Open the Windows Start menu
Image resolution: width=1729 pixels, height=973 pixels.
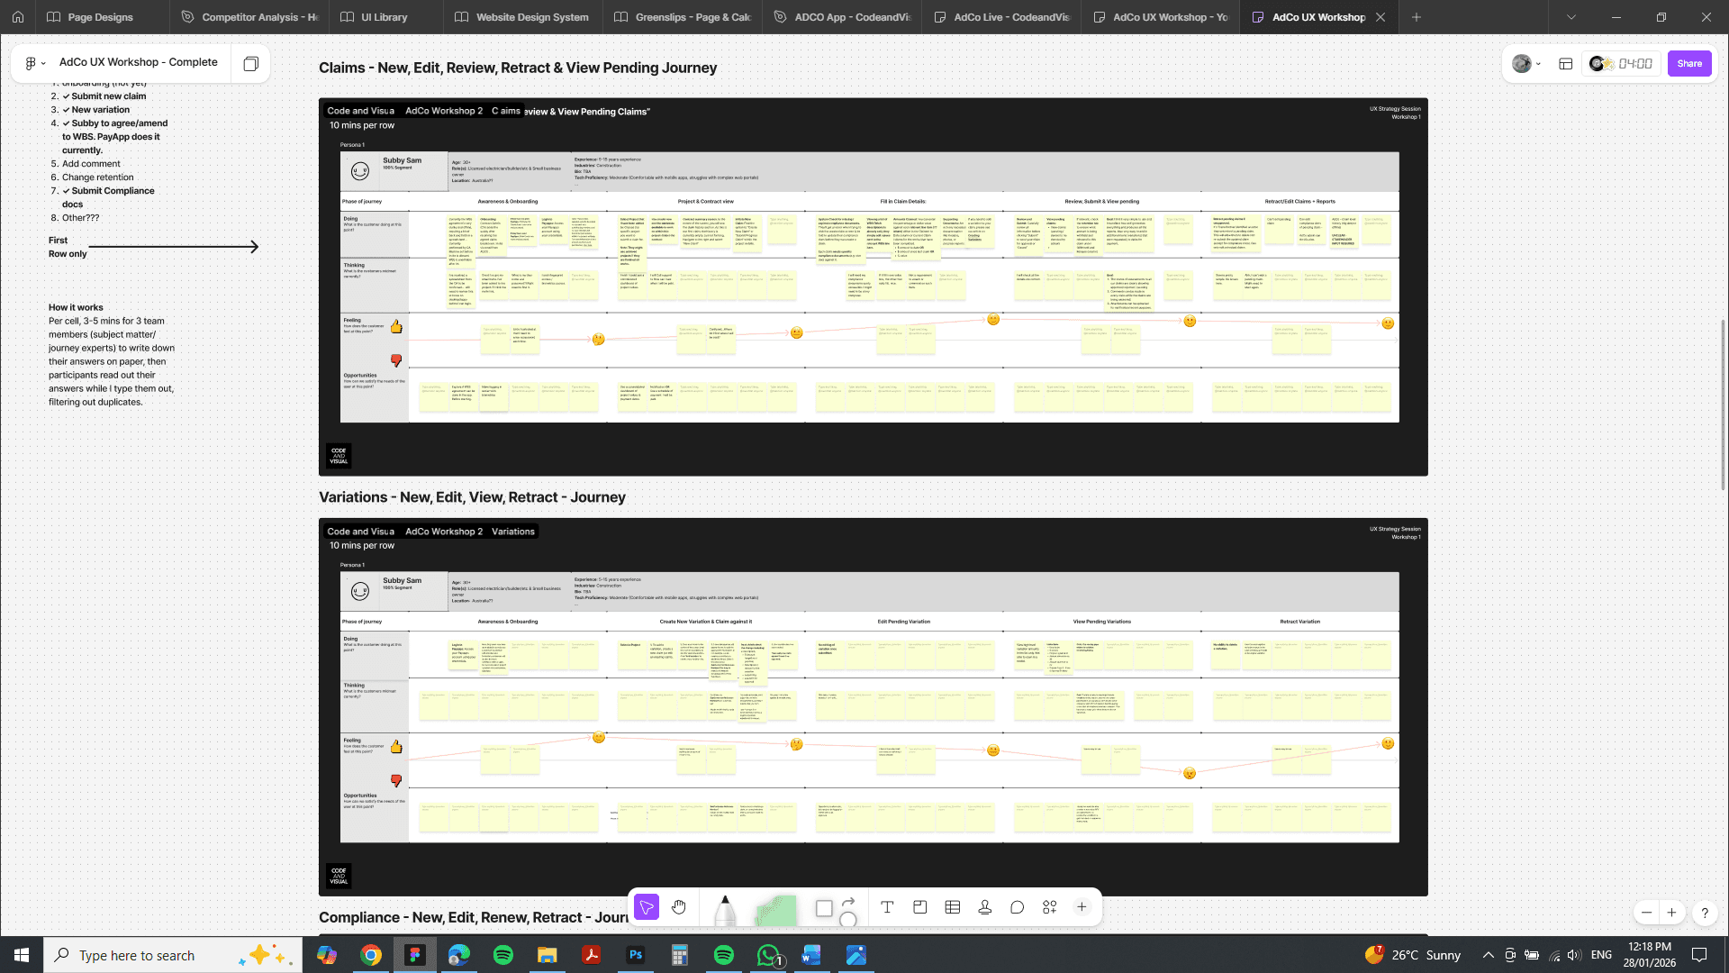click(22, 955)
